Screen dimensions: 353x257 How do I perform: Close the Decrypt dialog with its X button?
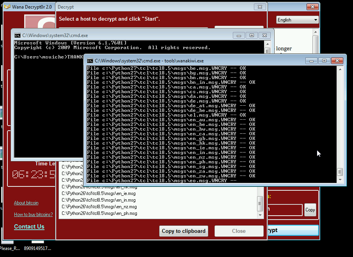point(260,7)
